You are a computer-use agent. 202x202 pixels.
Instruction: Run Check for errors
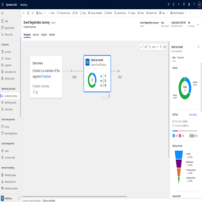[x=63, y=13]
